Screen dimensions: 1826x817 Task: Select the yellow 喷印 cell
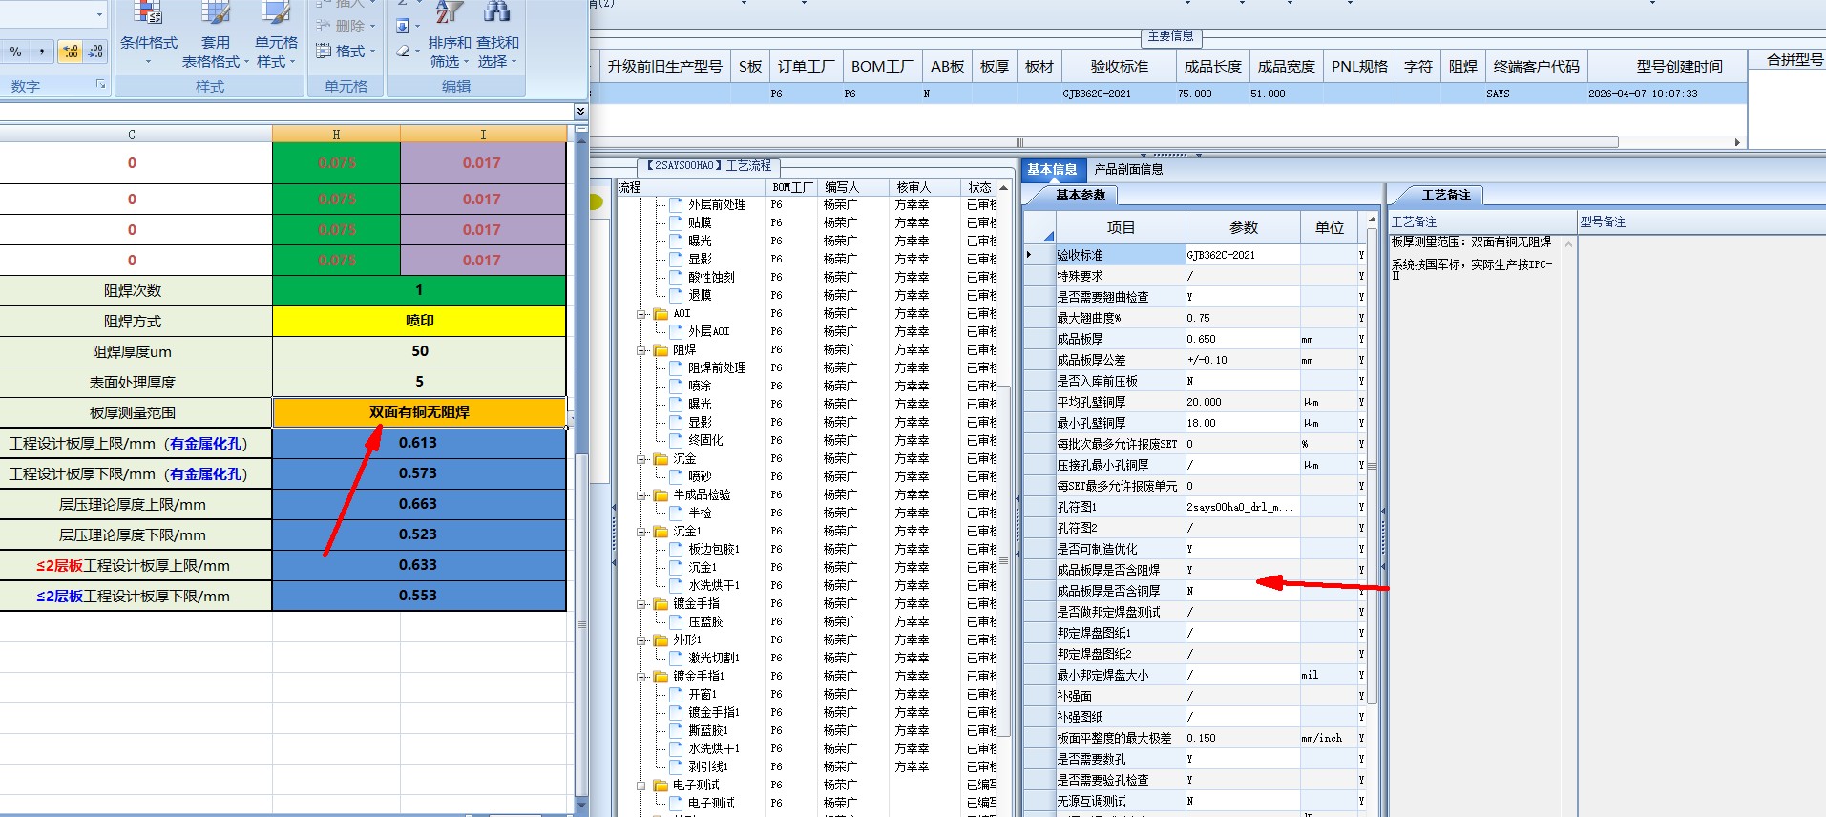pos(419,321)
